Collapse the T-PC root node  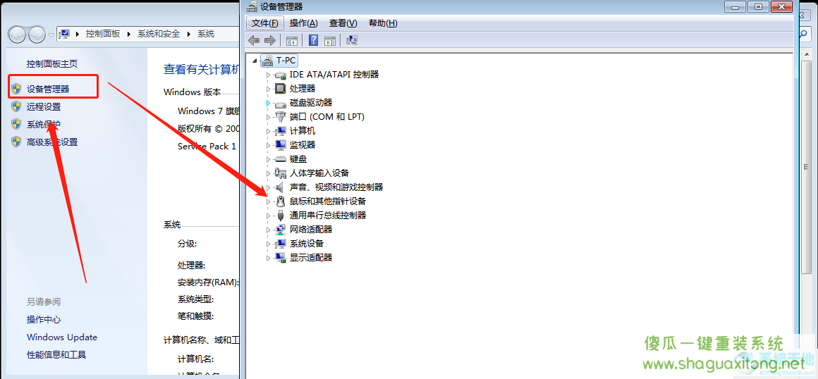pyautogui.click(x=255, y=61)
